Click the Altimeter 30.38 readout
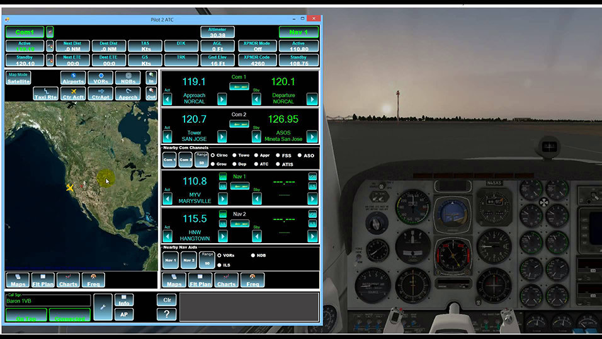Viewport: 602px width, 339px height. [x=217, y=32]
